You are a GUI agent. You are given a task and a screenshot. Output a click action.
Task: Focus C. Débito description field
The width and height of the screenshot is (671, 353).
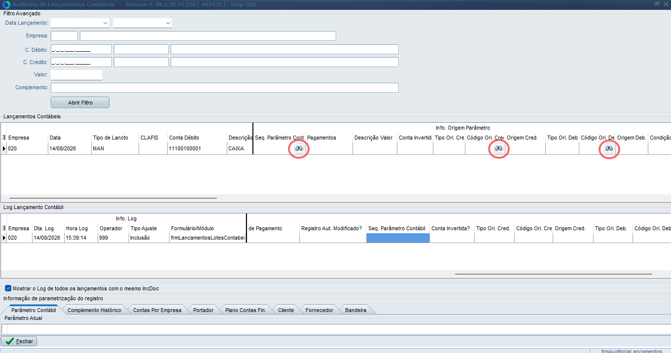284,49
